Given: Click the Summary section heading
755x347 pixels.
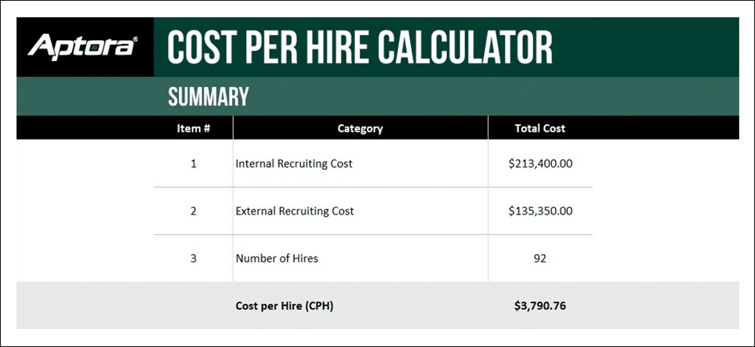Looking at the screenshot, I should [209, 96].
